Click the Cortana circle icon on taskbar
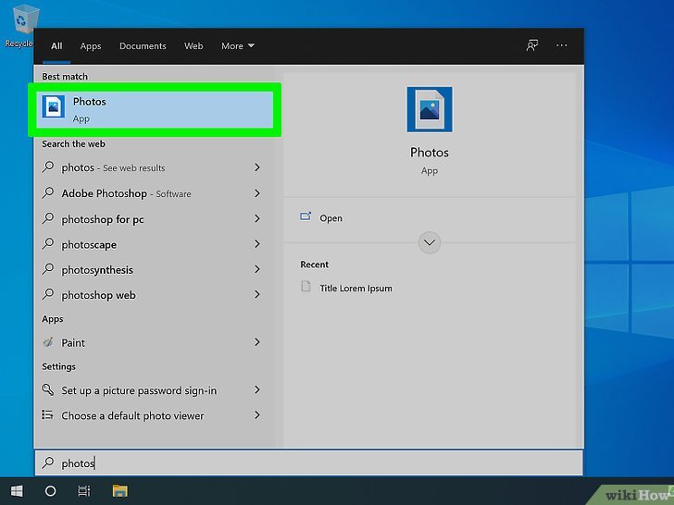This screenshot has width=674, height=505. tap(50, 490)
